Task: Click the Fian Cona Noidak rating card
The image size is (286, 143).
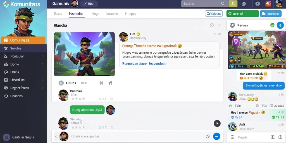Action: pyautogui.click(x=254, y=76)
